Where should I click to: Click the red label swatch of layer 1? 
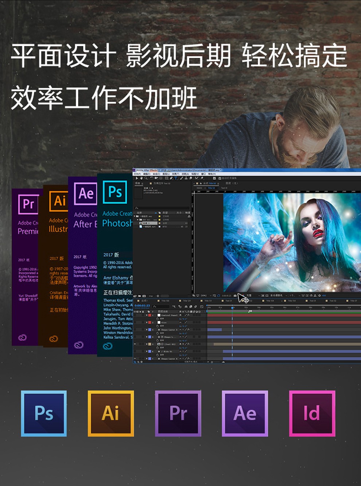point(150,315)
